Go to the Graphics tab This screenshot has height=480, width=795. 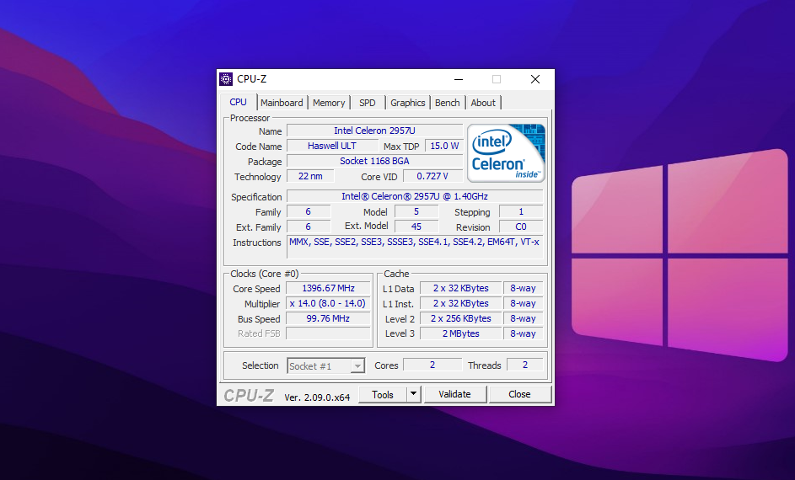pyautogui.click(x=408, y=103)
